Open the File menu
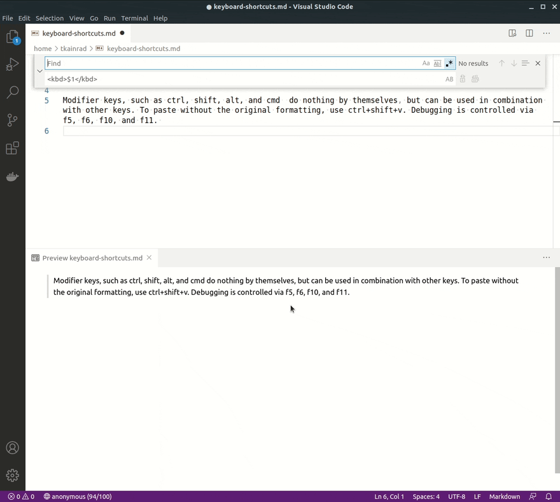Viewport: 560px width, 502px height. pos(8,18)
